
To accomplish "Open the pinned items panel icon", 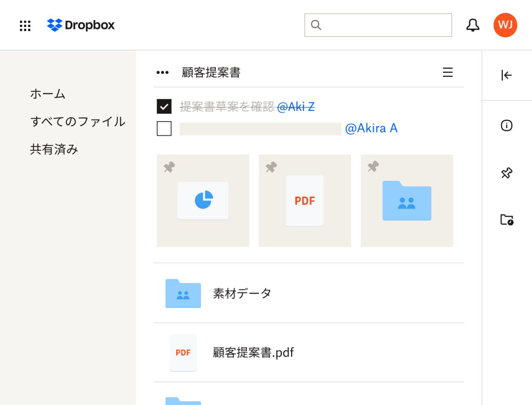I will coord(506,173).
